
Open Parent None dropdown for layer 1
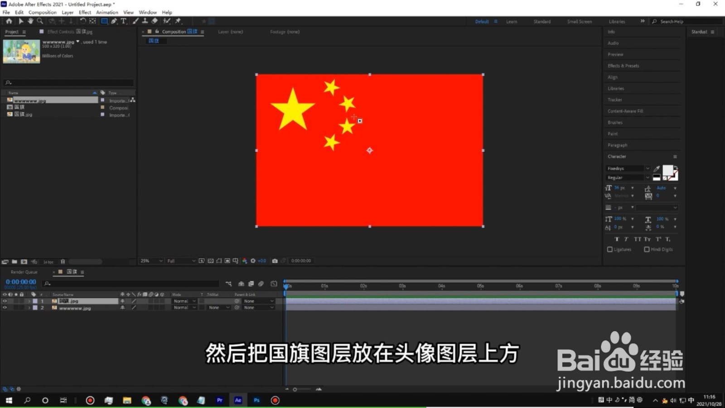tap(259, 301)
